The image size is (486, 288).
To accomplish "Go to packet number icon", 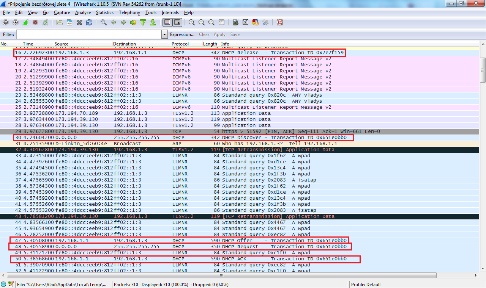I will point(133,22).
